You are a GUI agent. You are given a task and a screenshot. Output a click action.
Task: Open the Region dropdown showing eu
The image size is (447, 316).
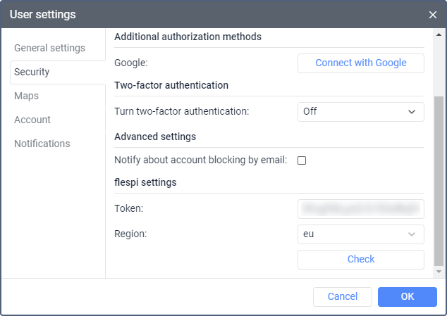point(361,234)
